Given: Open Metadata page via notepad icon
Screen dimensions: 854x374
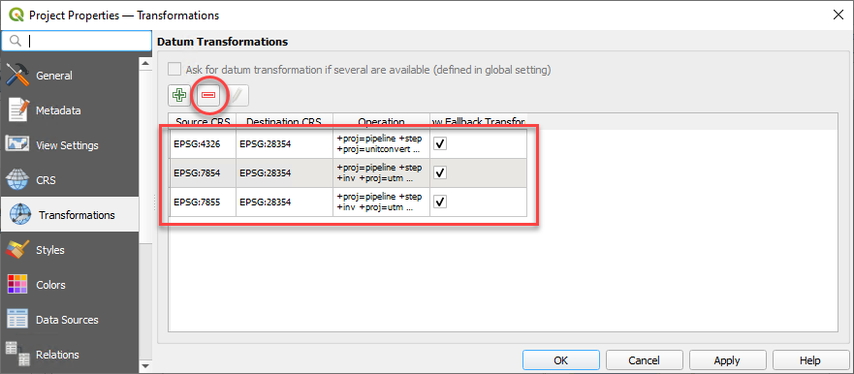Looking at the screenshot, I should click(x=18, y=110).
